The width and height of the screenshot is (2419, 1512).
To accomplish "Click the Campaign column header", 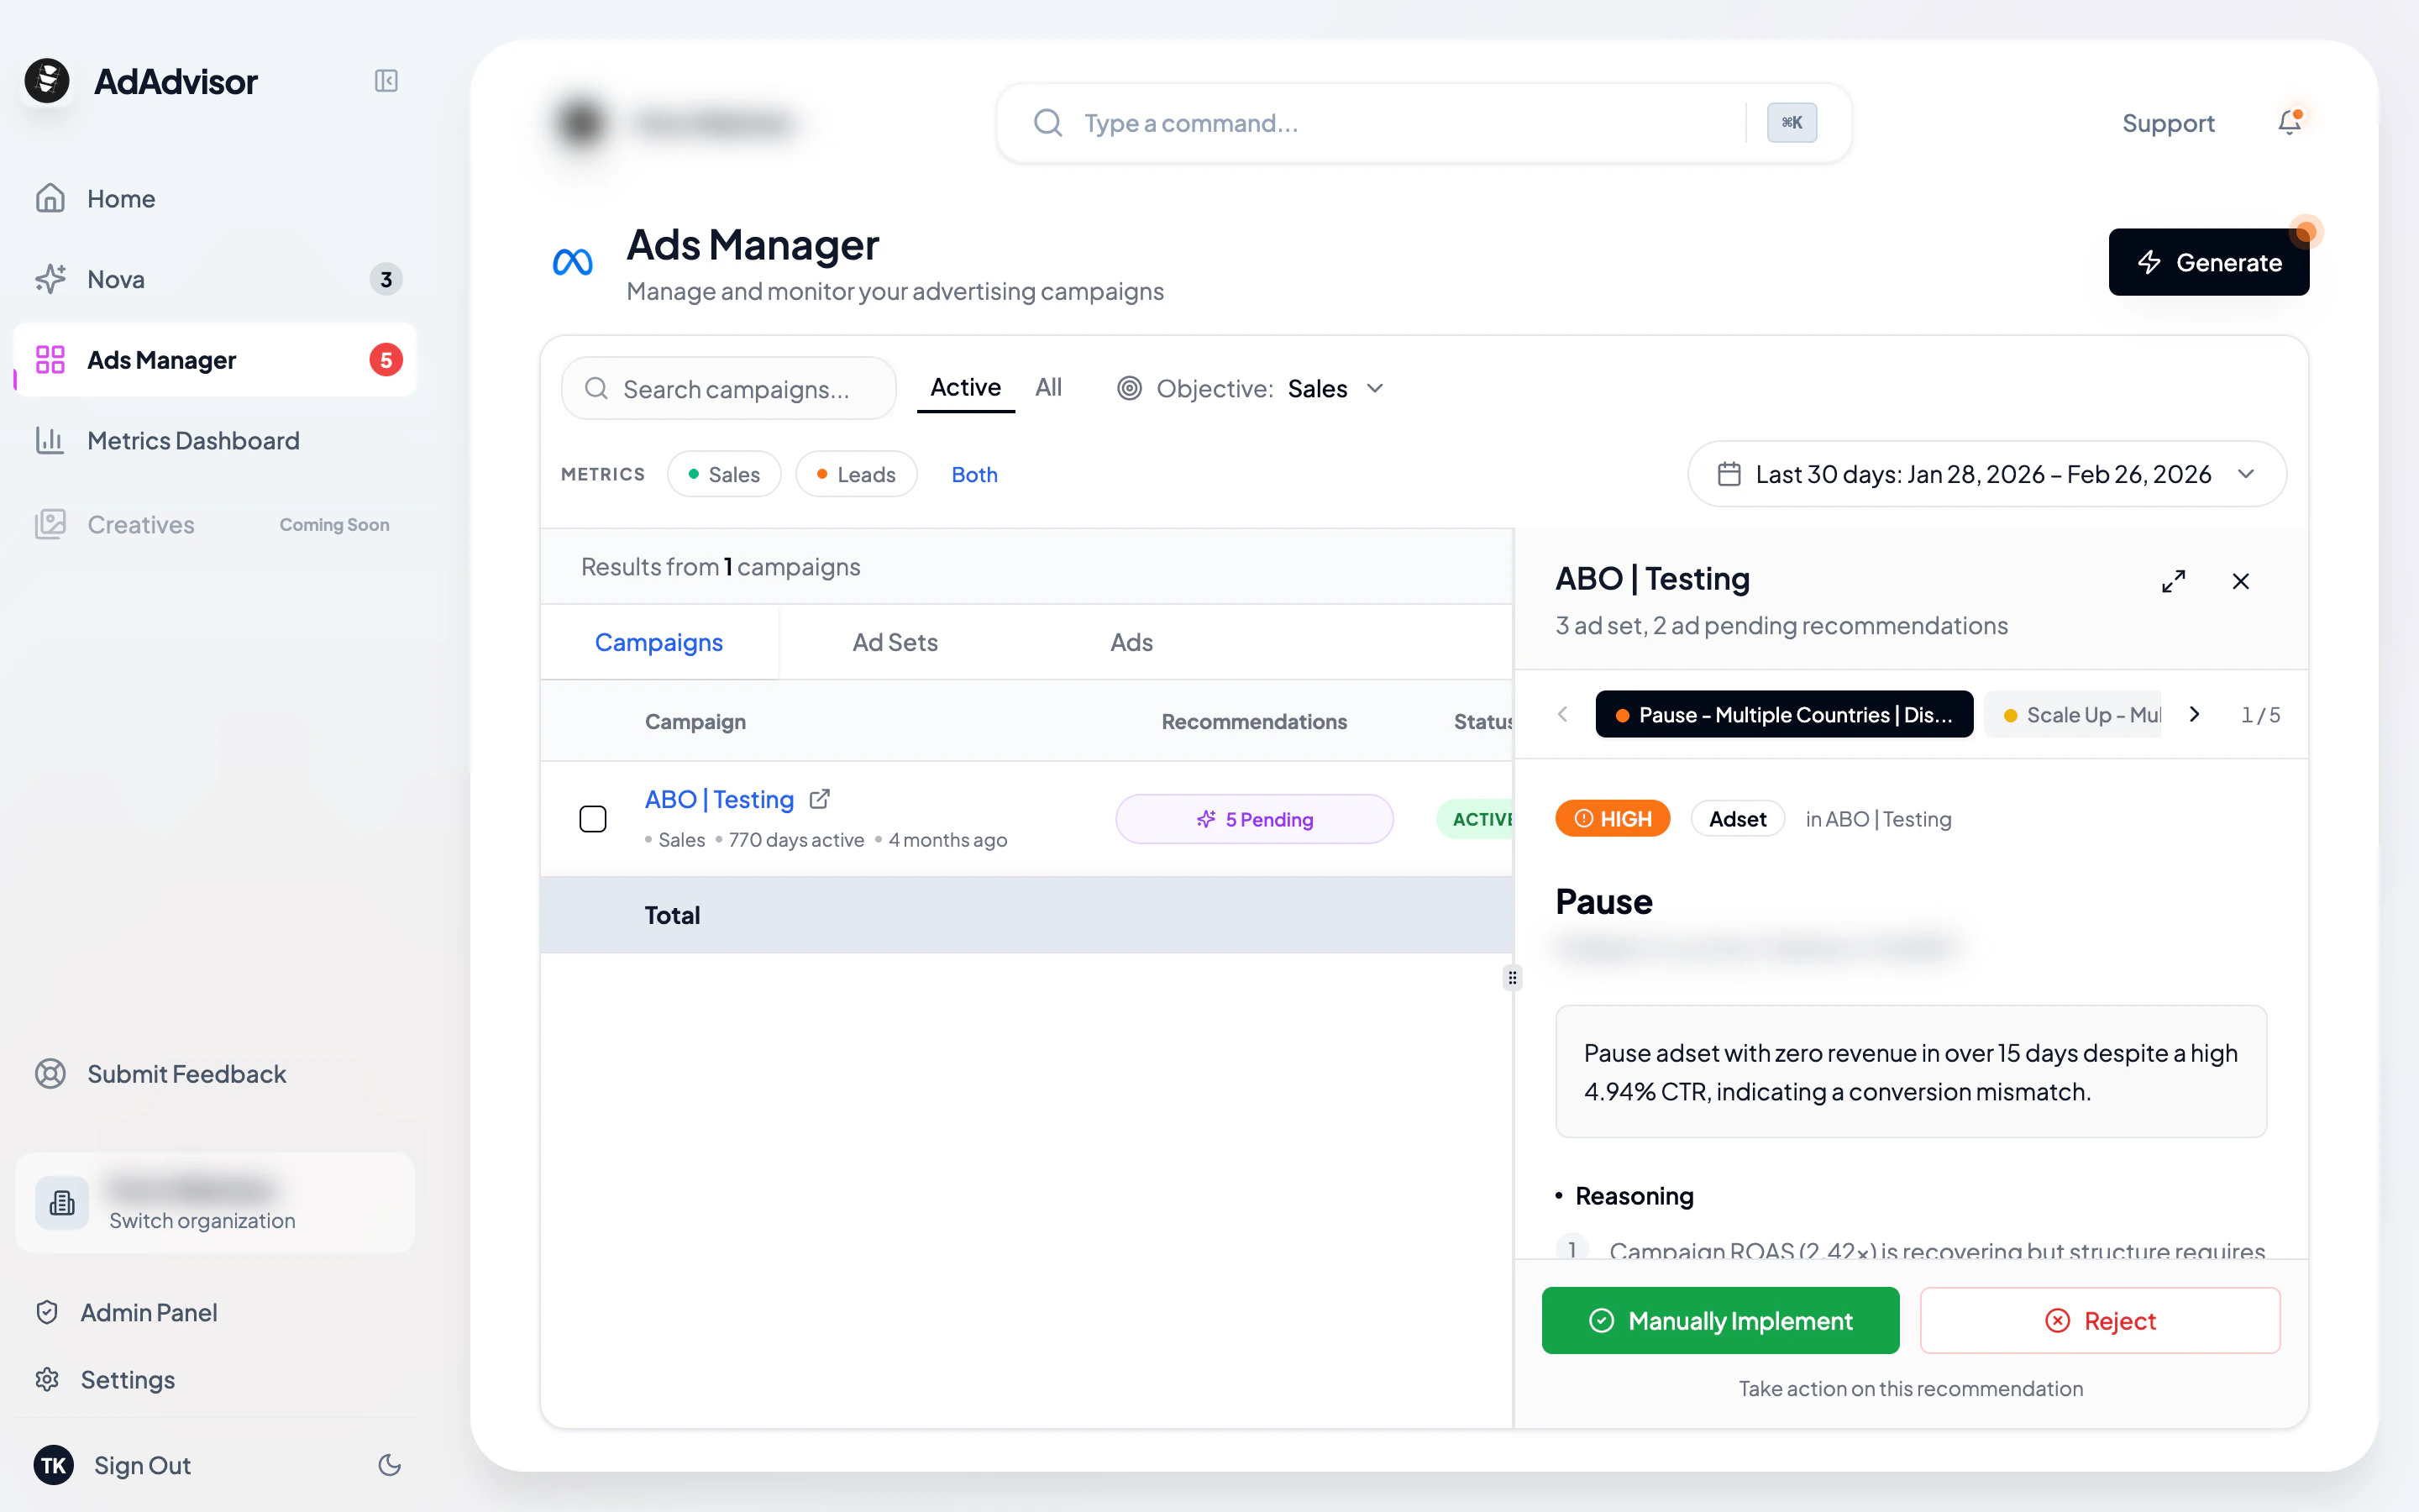I will click(695, 721).
